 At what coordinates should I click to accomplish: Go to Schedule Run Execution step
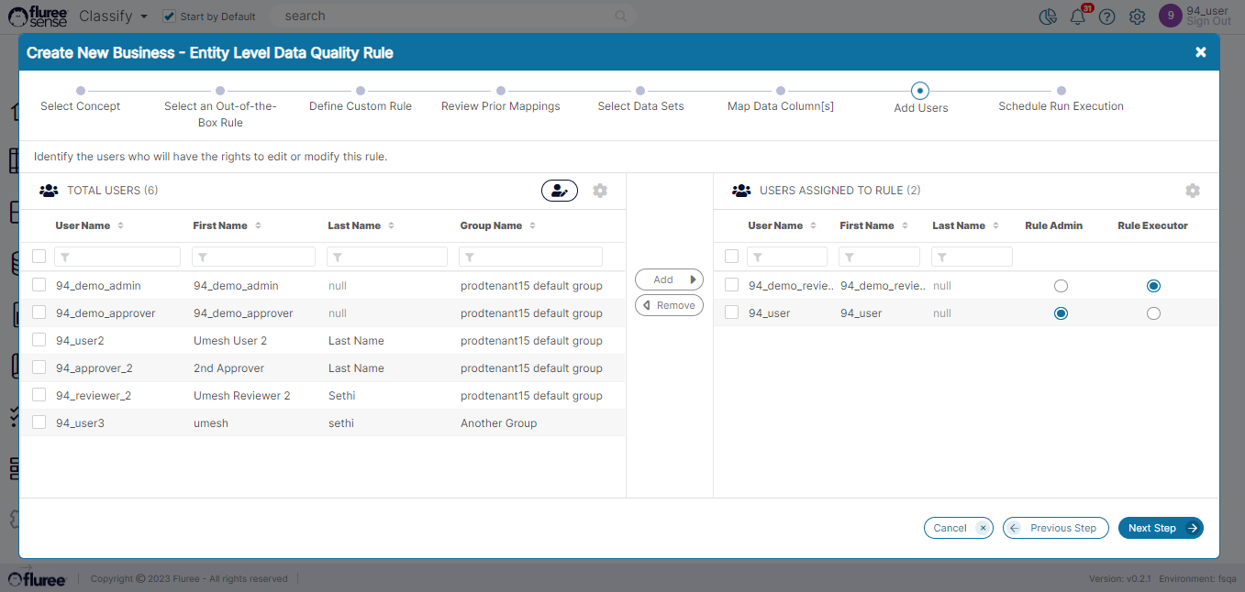click(1061, 92)
